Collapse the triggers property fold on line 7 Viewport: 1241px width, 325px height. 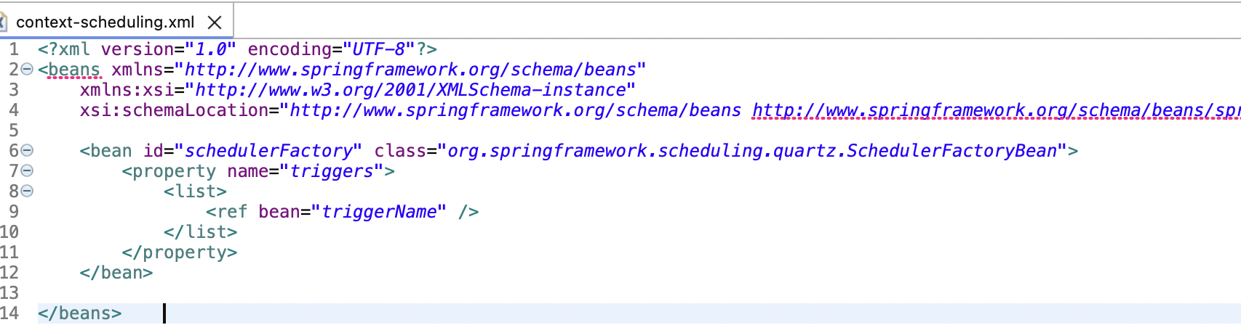27,171
